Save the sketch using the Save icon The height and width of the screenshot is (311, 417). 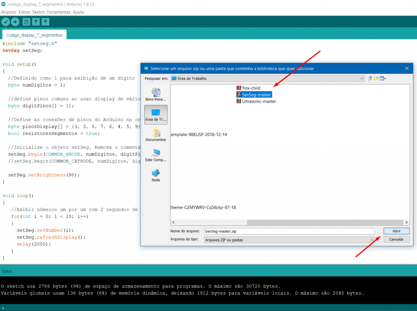tap(45, 22)
